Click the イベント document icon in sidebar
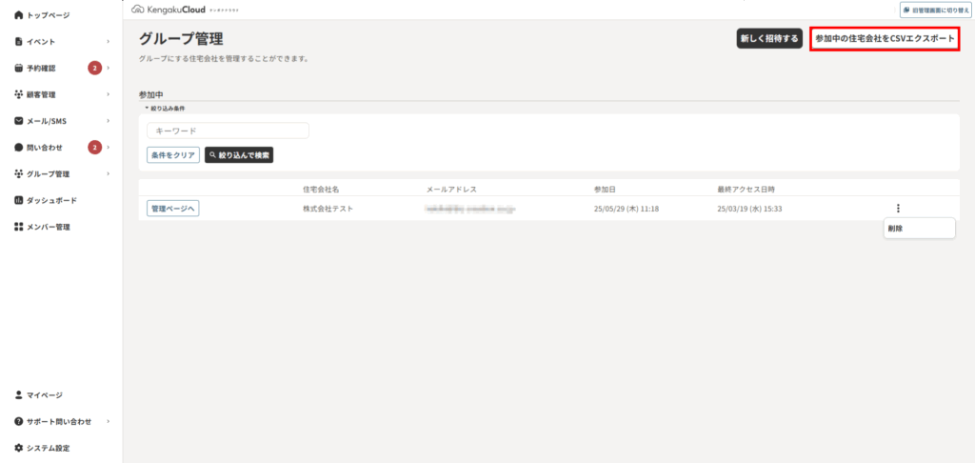 coord(19,42)
